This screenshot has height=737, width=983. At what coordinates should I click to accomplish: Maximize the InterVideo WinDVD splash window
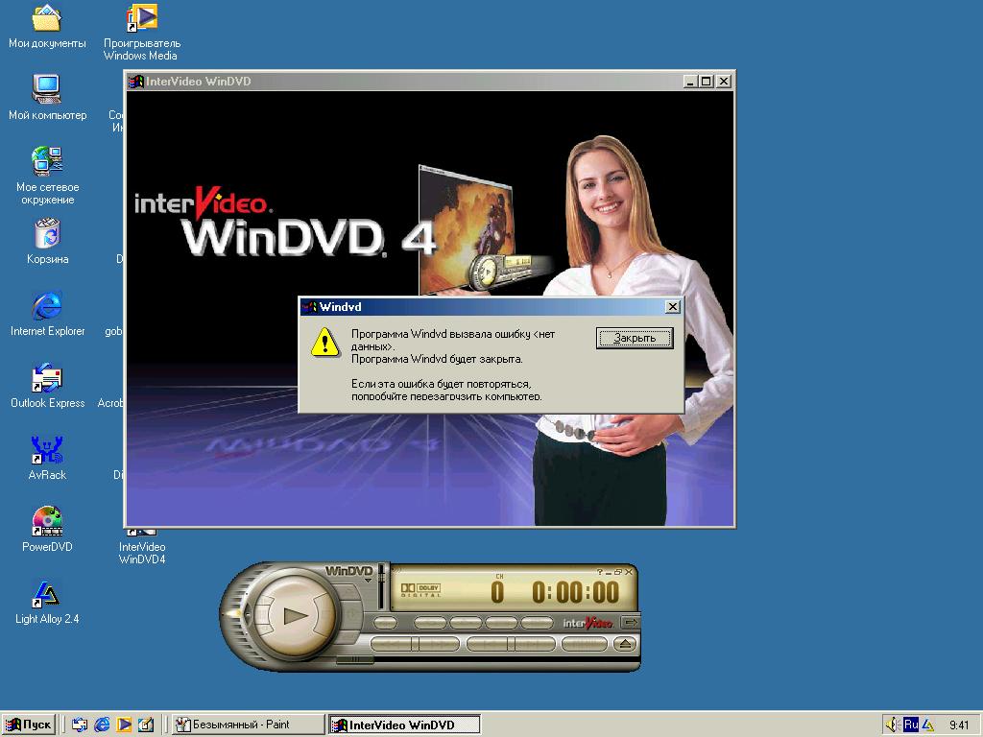point(706,82)
